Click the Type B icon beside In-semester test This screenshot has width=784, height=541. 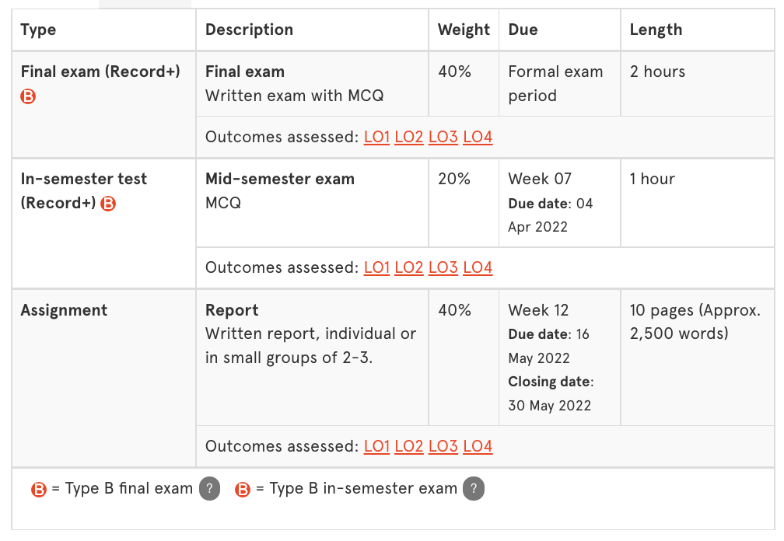tap(108, 204)
